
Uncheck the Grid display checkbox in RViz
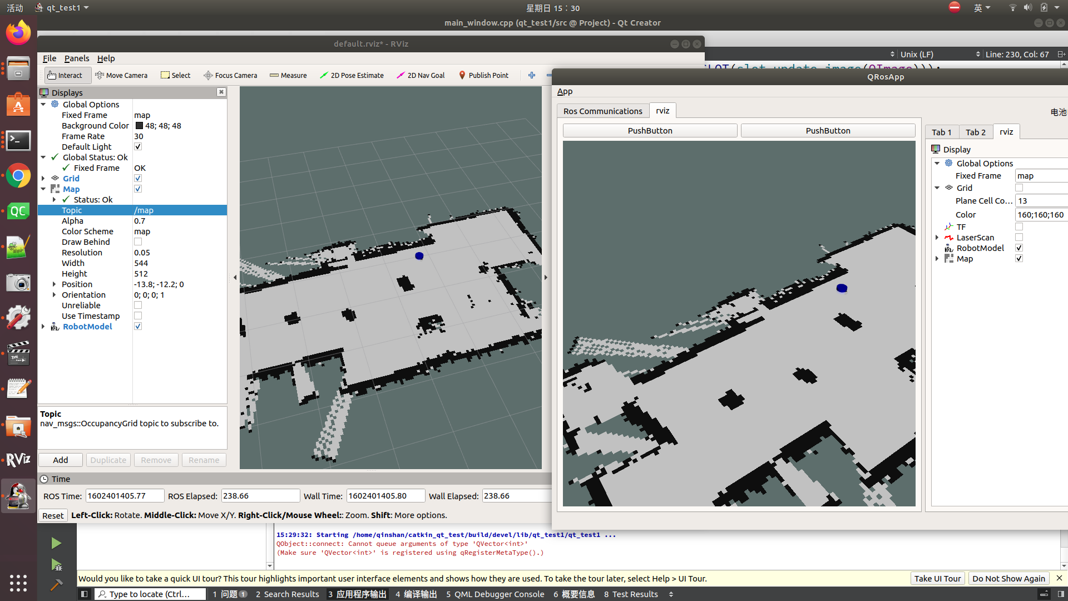tap(138, 179)
